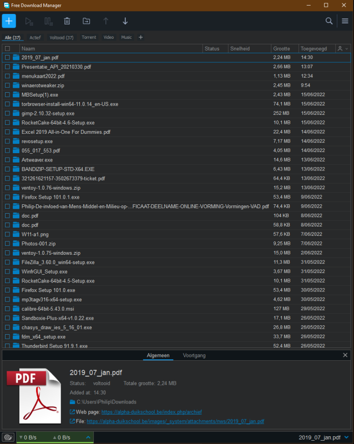Check the box for ventoy-1.0.75-windows.zip
The height and width of the screenshot is (444, 354).
tap(8, 253)
